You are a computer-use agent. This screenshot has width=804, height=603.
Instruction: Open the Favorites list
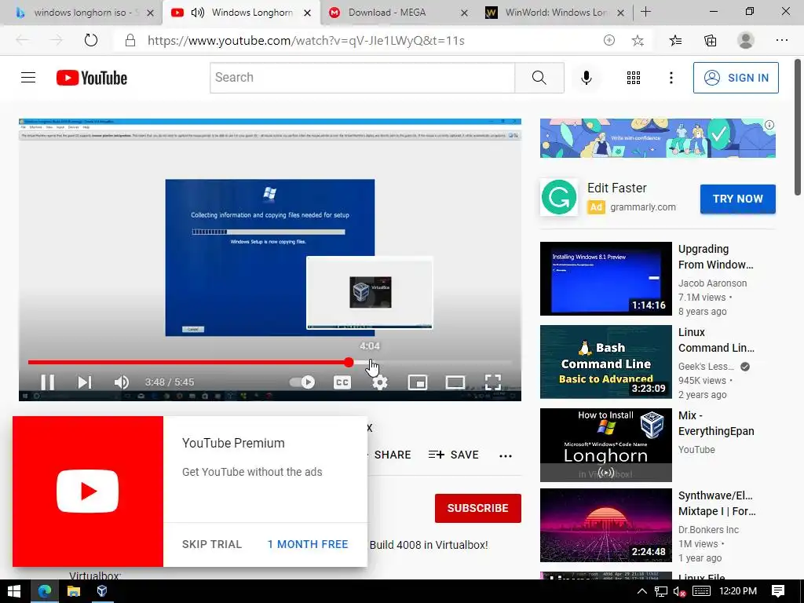tap(675, 40)
